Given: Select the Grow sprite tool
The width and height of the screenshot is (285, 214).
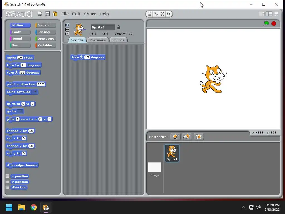Looking at the screenshot, I should click(162, 14).
